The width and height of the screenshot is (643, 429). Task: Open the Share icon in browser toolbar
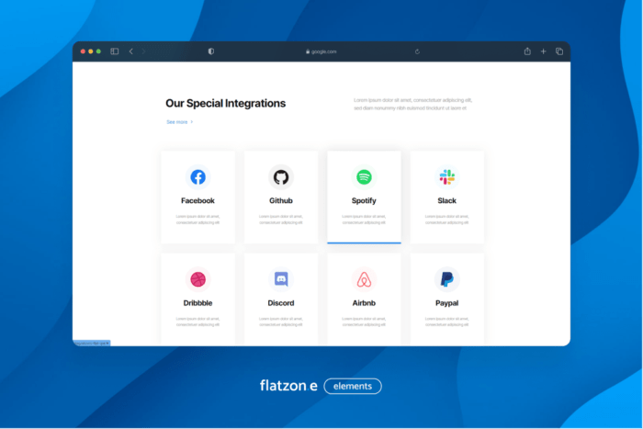527,51
